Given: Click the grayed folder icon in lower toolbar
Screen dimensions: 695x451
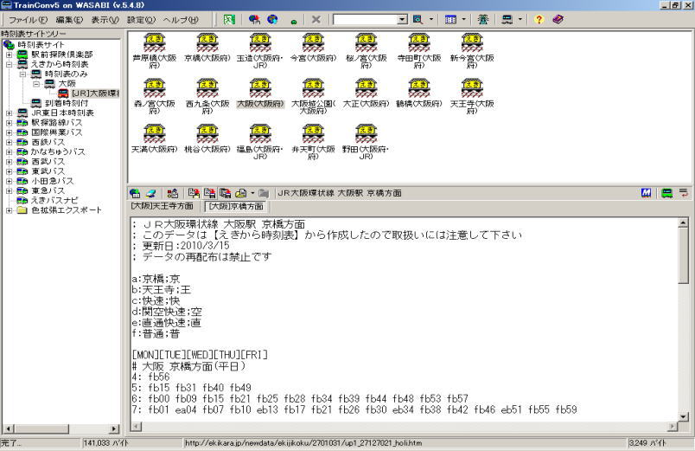Looking at the screenshot, I should tap(264, 193).
